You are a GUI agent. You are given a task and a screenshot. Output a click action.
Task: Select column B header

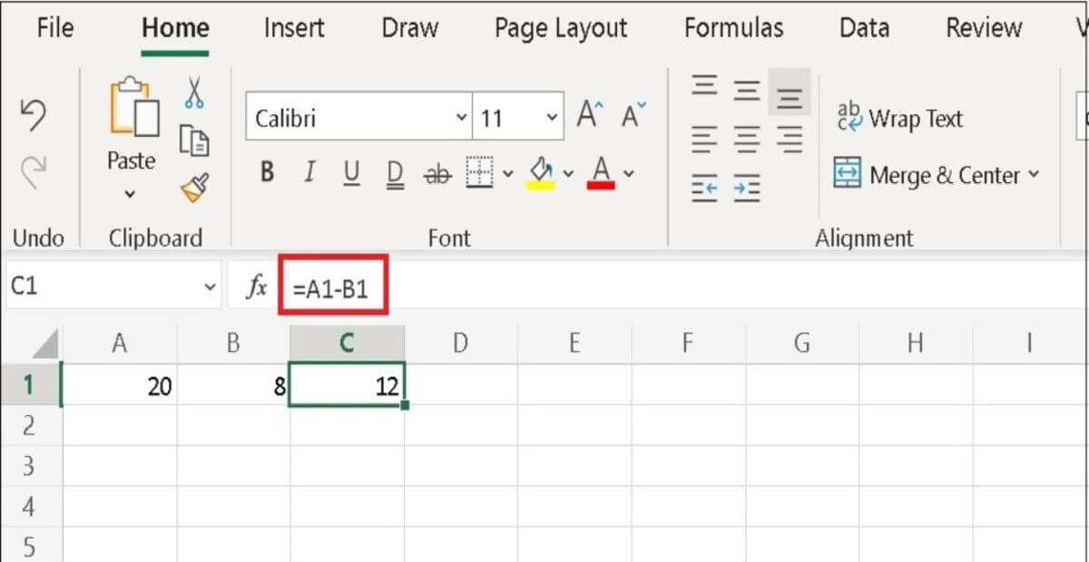[233, 343]
